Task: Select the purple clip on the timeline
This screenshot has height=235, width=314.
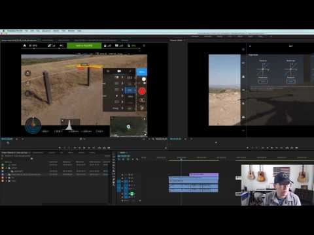Action: 204,174
